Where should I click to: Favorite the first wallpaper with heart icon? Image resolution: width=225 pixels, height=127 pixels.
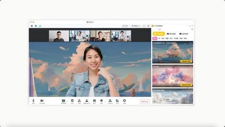[191, 43]
